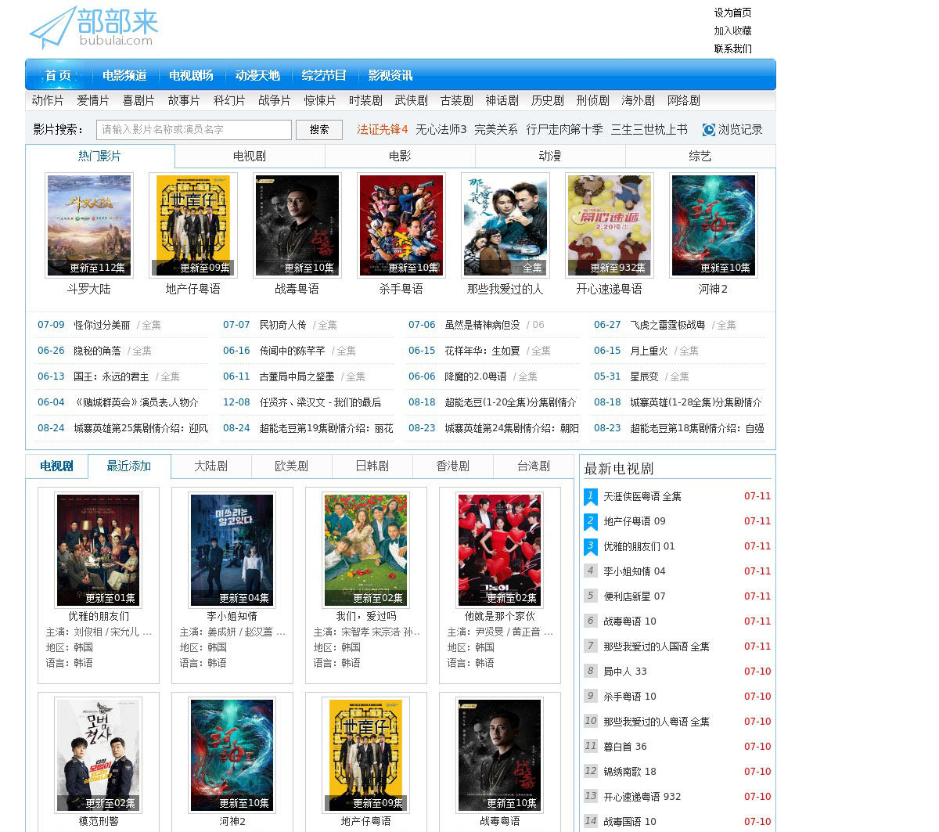Browse the 科幻片 genre link

pyautogui.click(x=228, y=101)
